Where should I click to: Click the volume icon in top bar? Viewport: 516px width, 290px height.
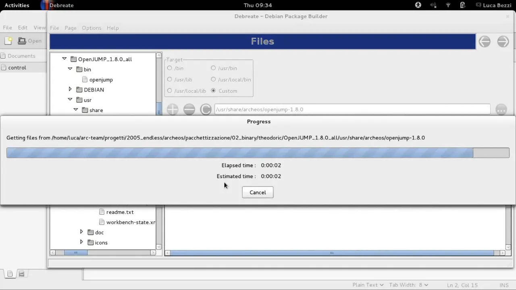pyautogui.click(x=433, y=5)
